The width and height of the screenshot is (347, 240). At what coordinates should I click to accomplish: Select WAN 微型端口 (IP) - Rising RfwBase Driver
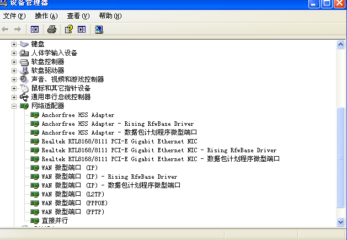(x=110, y=177)
